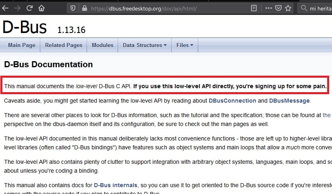
Task: Open the Main Page tab
Action: [x=22, y=45]
